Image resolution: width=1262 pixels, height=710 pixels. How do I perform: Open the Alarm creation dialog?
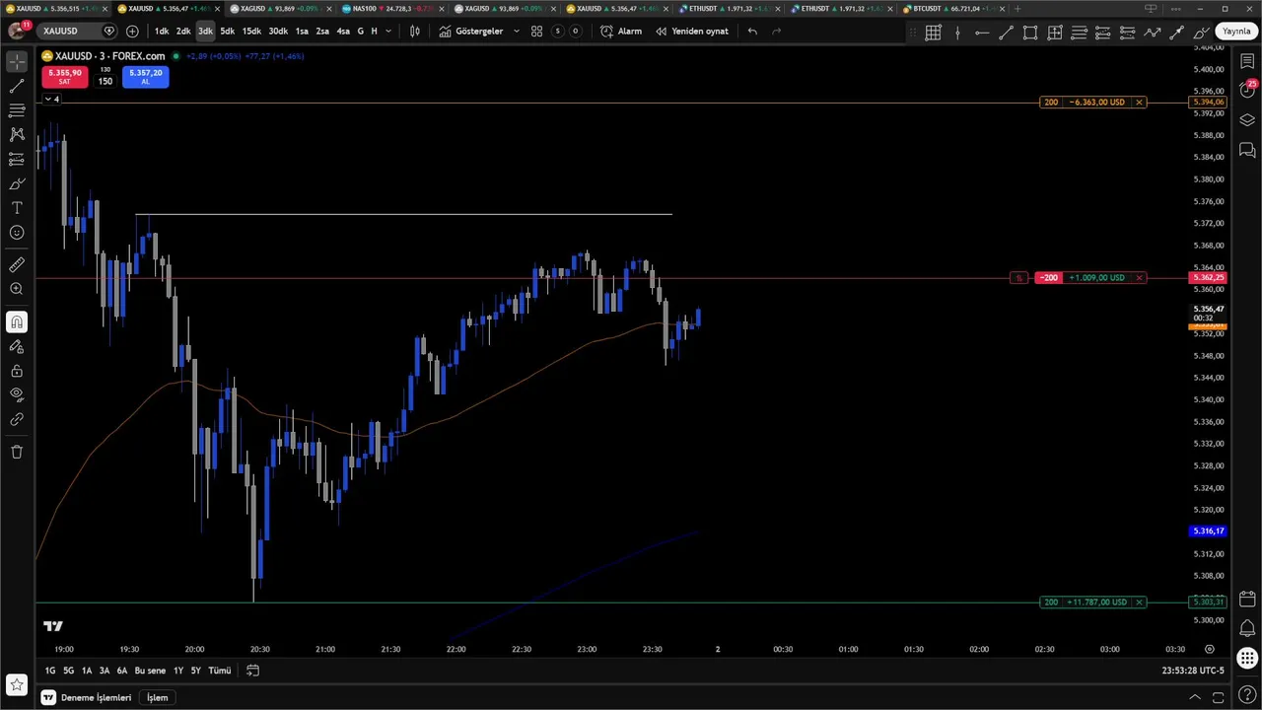621,32
